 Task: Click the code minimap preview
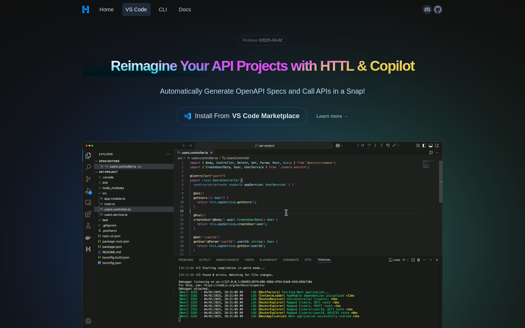point(428,164)
